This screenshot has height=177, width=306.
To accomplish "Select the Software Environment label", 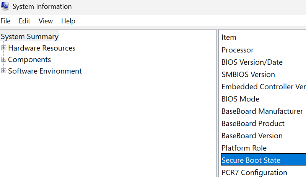I will tap(45, 71).
